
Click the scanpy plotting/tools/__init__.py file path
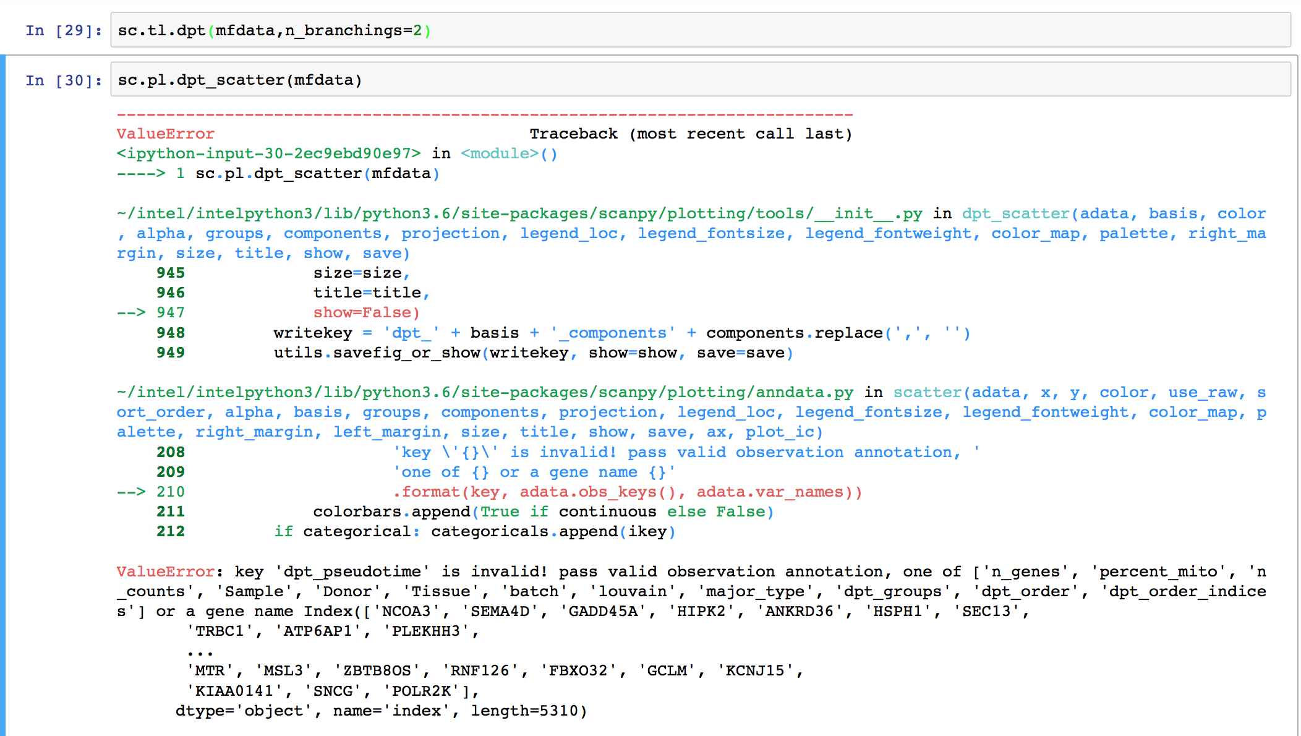tap(519, 213)
